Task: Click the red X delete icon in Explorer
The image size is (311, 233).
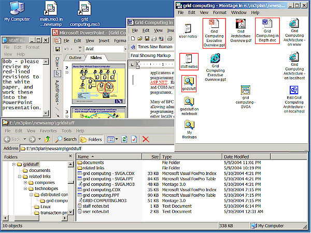Action: click(146, 139)
